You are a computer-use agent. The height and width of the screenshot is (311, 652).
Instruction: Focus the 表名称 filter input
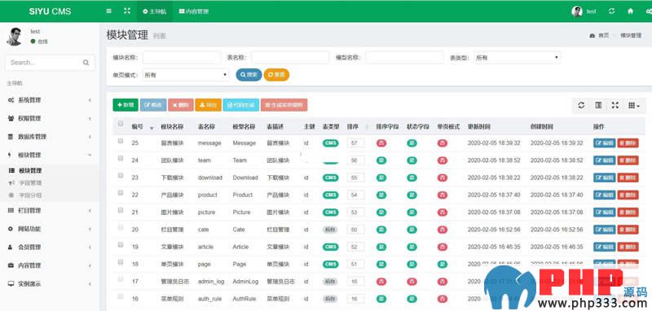290,58
